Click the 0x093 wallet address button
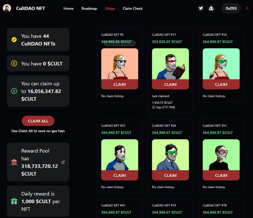This screenshot has height=218, width=253. click(x=231, y=9)
